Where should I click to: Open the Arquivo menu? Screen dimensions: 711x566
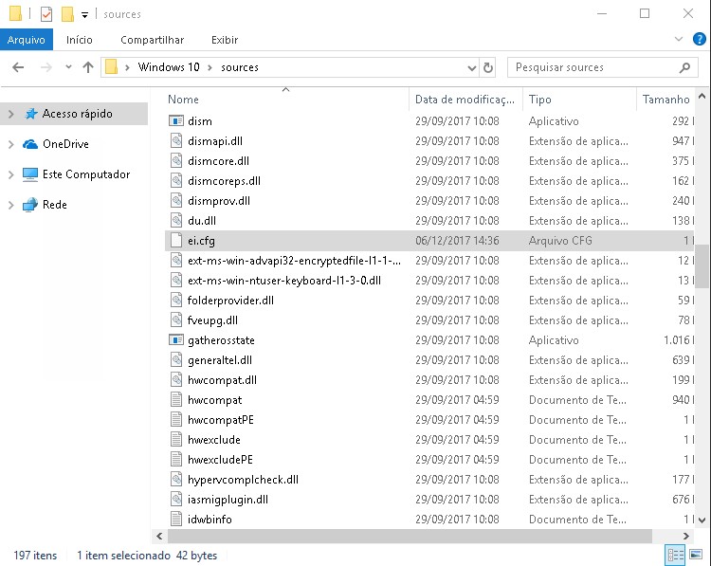coord(27,40)
